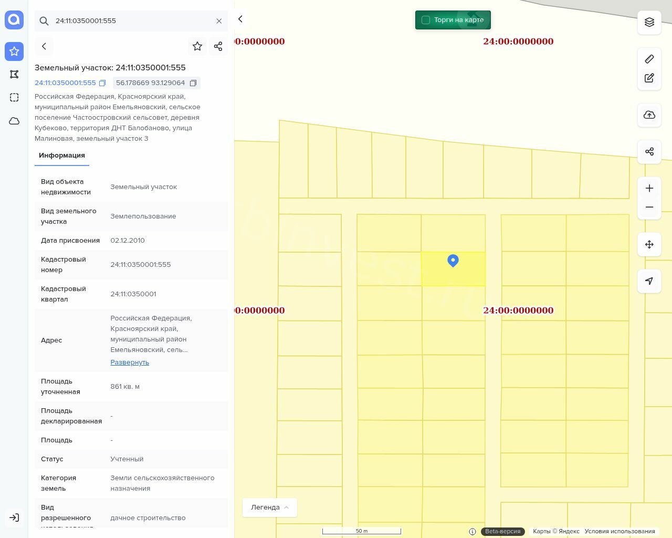
Task: Switch to the Информация tab
Action: [62, 156]
